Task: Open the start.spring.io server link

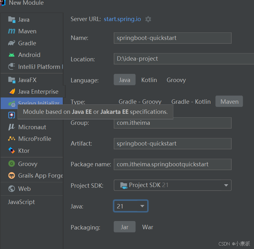Action: pyautogui.click(x=122, y=19)
